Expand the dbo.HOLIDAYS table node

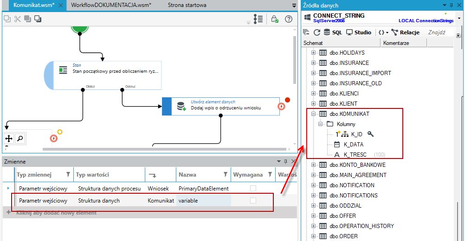(313, 53)
